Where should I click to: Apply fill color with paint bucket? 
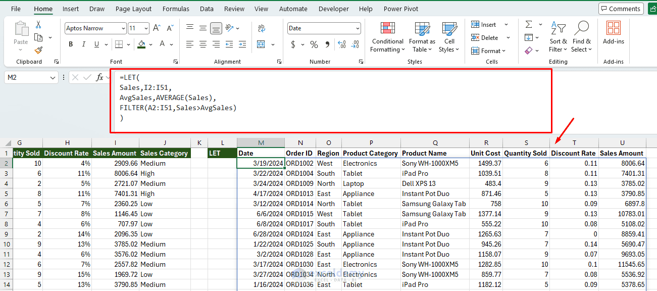(x=142, y=44)
